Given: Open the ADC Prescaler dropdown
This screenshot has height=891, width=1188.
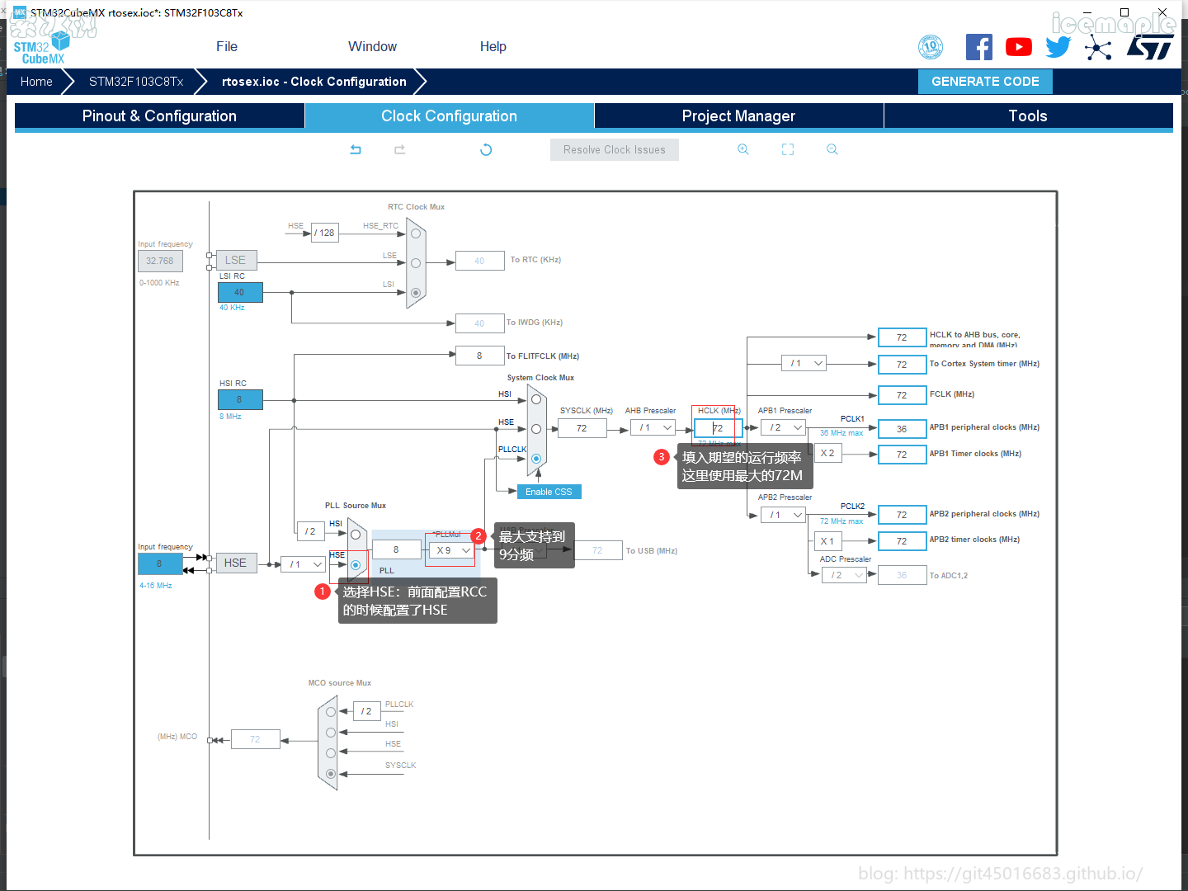Looking at the screenshot, I should pos(845,575).
